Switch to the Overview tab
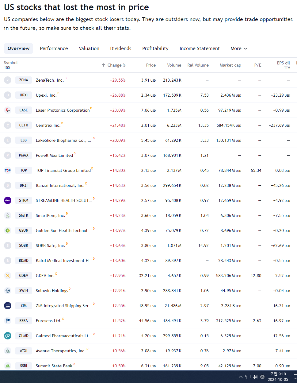The height and width of the screenshot is (383, 297). (x=18, y=48)
